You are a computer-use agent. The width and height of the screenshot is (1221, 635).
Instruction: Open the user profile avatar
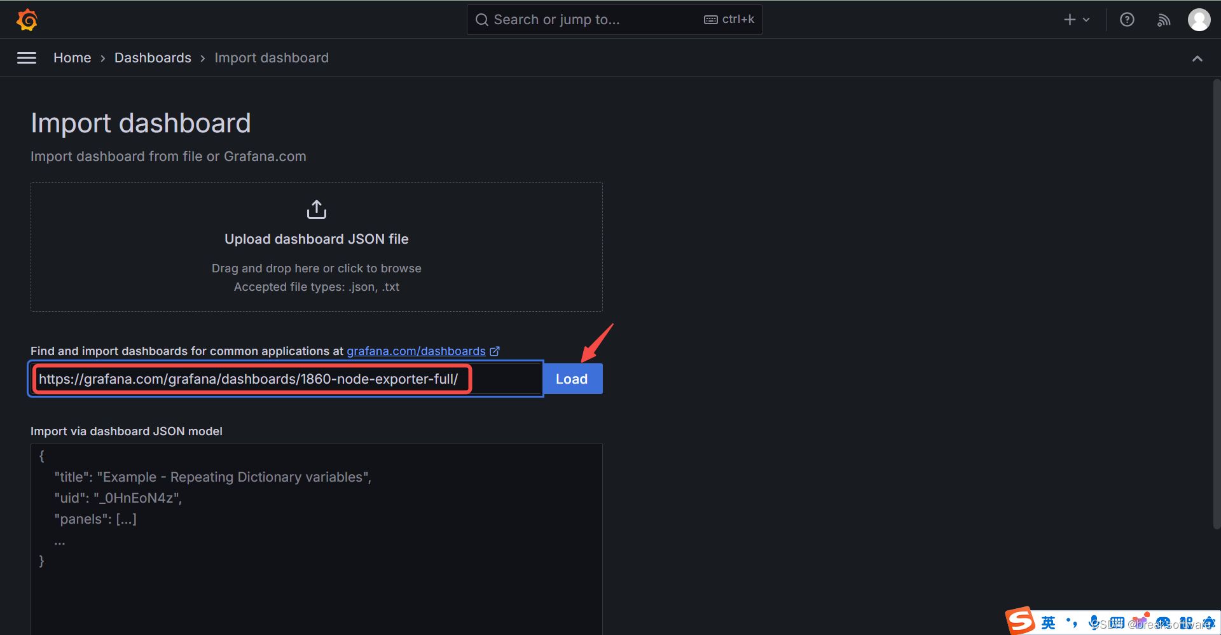click(1199, 20)
